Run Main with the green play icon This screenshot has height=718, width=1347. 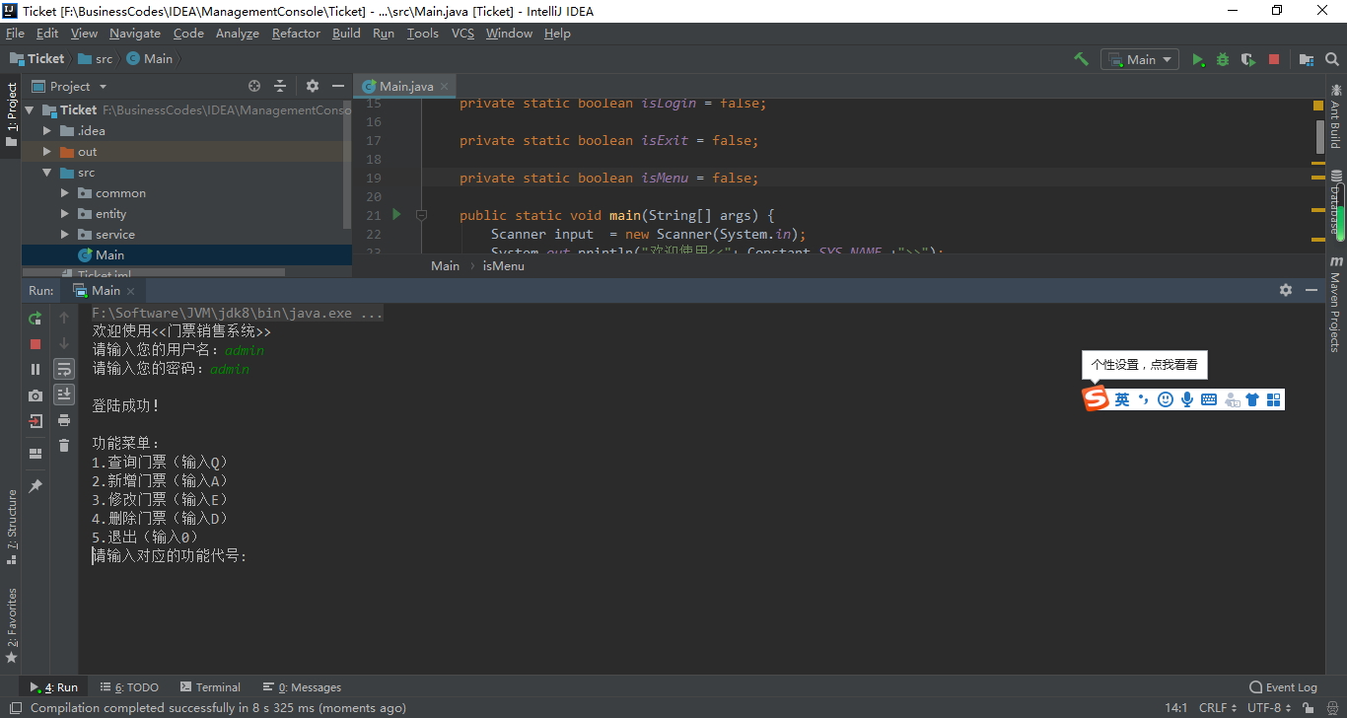click(x=1198, y=59)
